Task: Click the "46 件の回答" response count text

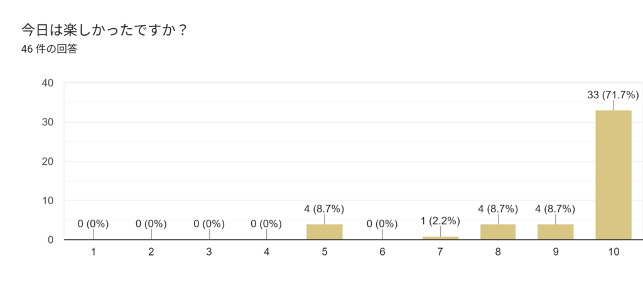Action: pyautogui.click(x=49, y=49)
